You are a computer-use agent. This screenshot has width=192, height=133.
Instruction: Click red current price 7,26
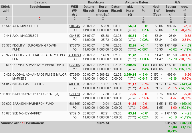point(133,94)
